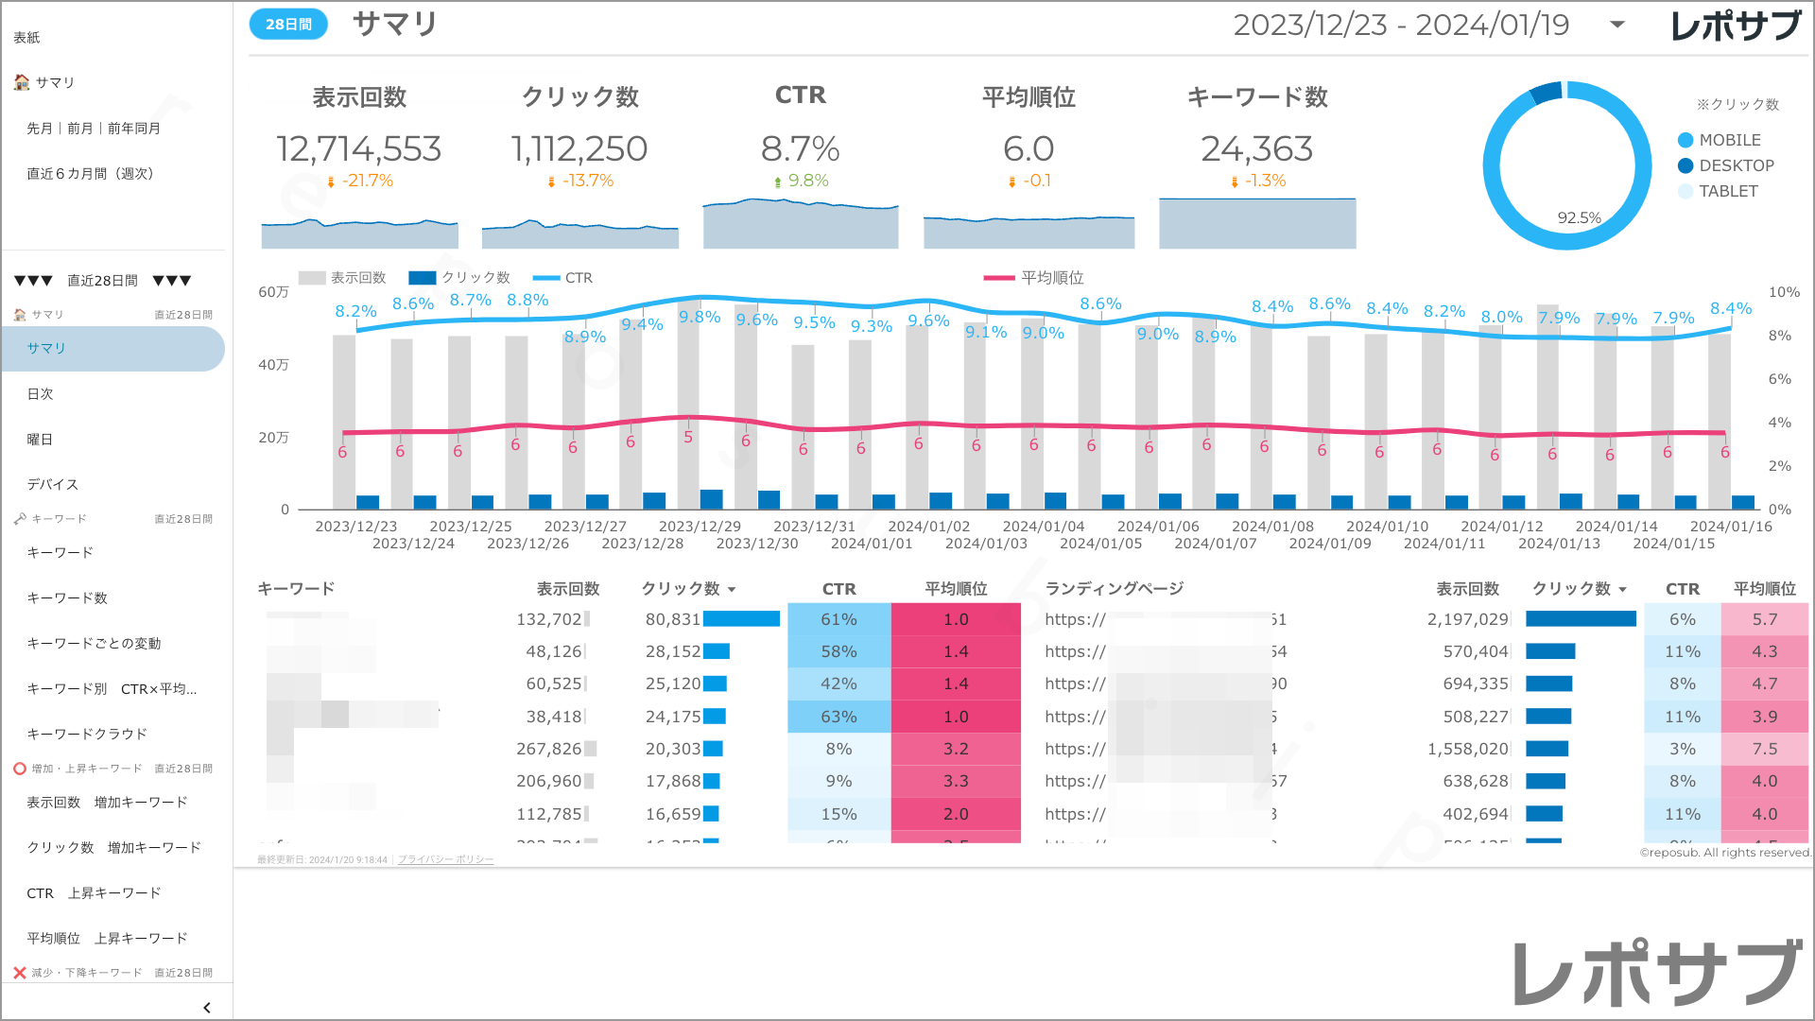Click the 28日間 blue badge
Viewport: 1815px width, 1021px height.
pos(288,25)
